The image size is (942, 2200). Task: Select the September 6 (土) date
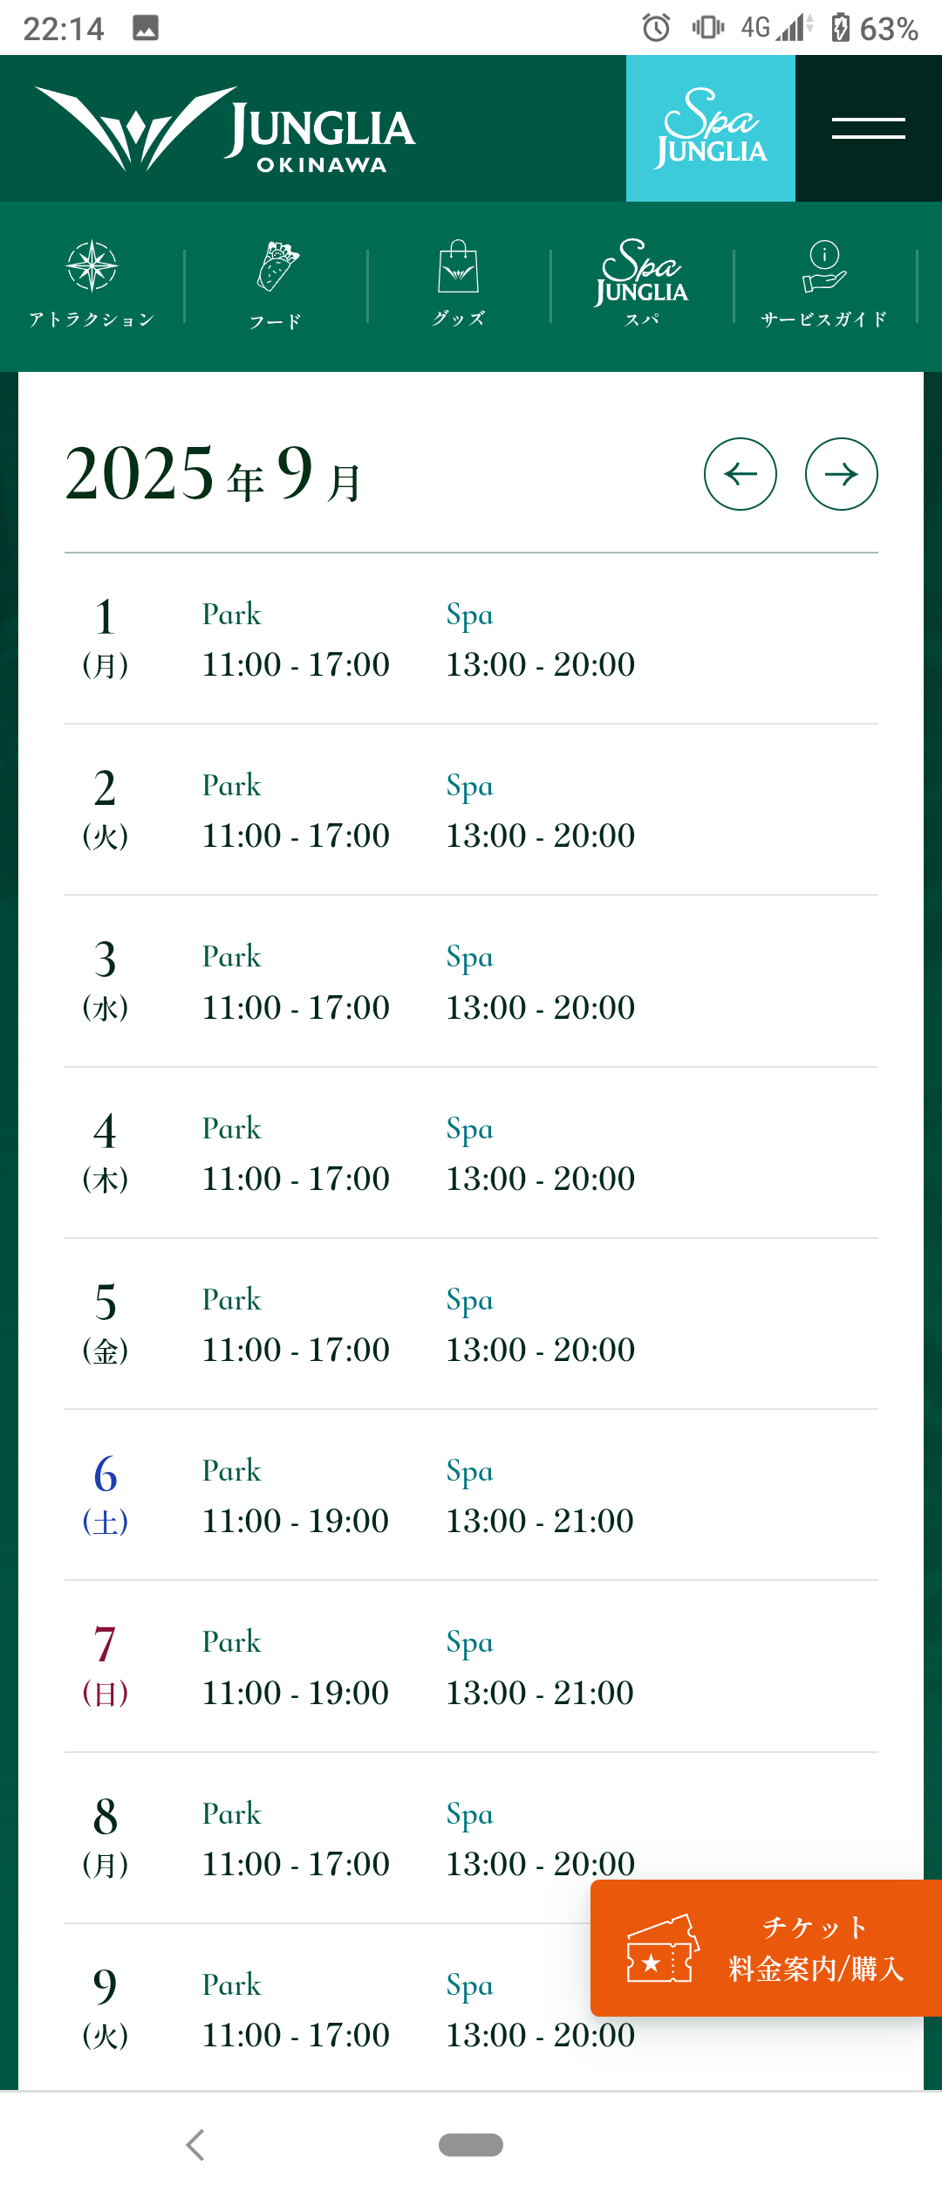[x=106, y=1495]
